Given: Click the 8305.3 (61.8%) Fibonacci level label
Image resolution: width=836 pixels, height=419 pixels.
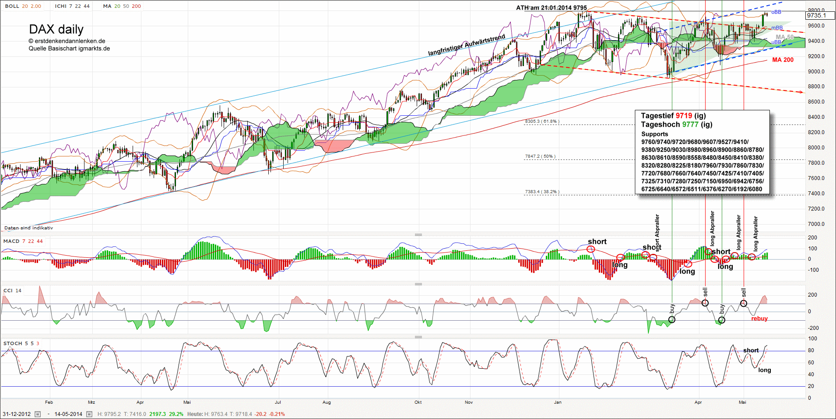Looking at the screenshot, I should pos(542,121).
